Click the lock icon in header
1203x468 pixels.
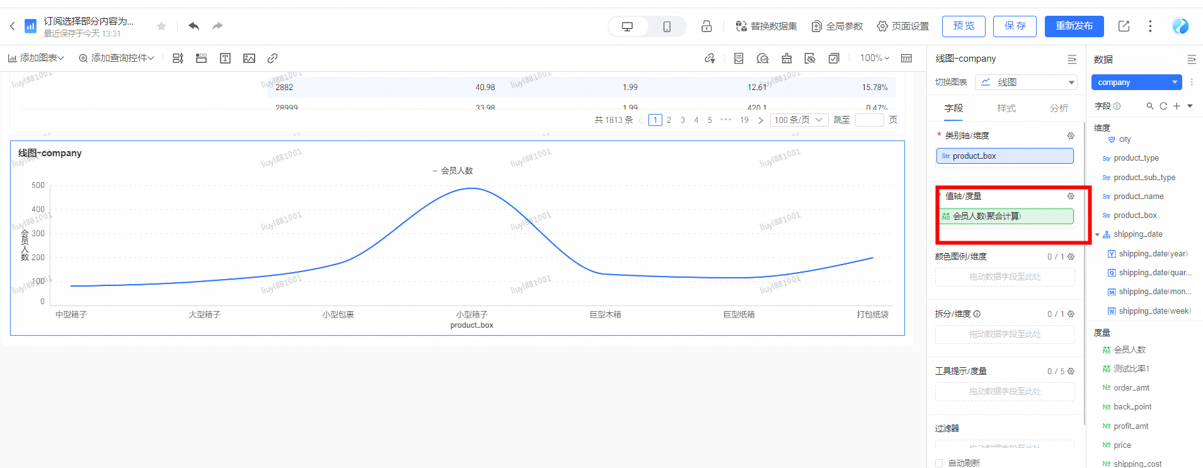click(706, 26)
